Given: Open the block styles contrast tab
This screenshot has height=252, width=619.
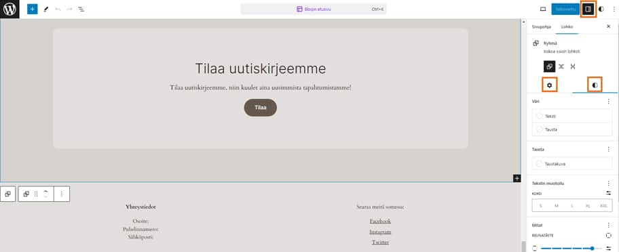Looking at the screenshot, I should 595,85.
